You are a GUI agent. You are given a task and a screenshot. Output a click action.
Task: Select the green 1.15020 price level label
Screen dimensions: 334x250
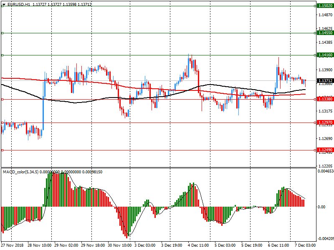325,6
